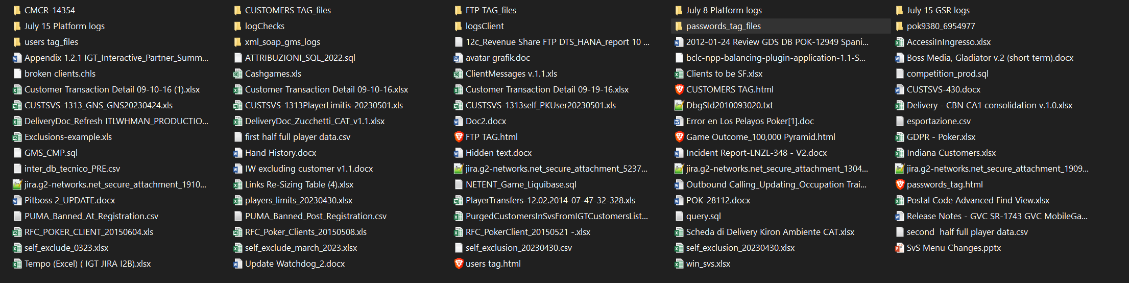Select 'IW excluding customer v1.1.docx'

pos(309,169)
